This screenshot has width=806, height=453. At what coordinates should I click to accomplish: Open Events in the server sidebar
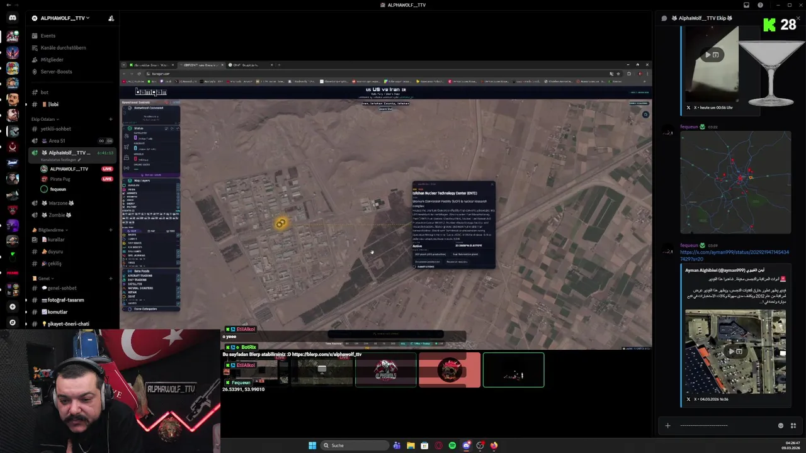tap(48, 36)
